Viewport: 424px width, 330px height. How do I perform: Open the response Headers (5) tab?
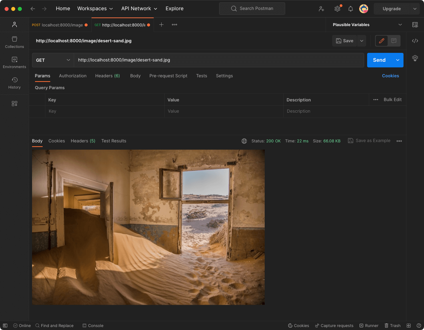pos(83,141)
